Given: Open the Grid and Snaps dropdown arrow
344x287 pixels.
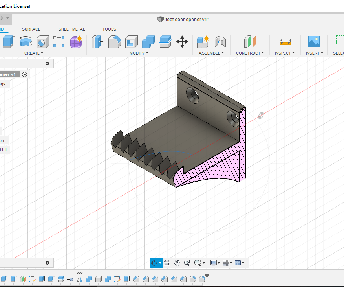Looking at the screenshot, I should [x=231, y=263].
